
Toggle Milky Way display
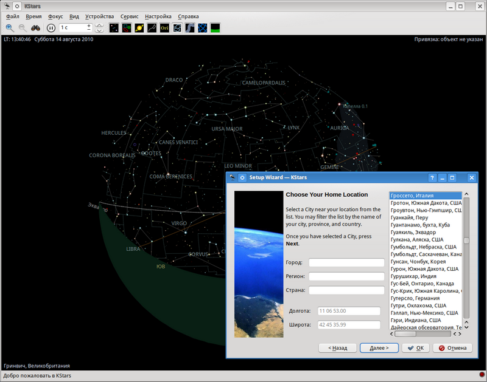pyautogui.click(x=190, y=28)
